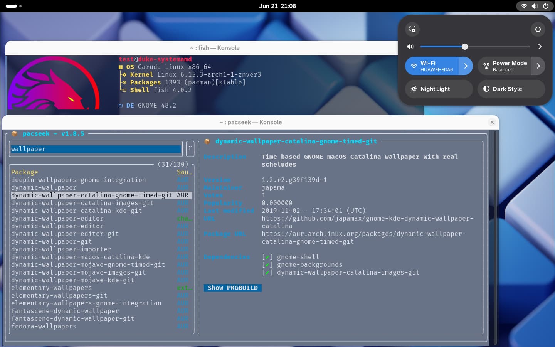The width and height of the screenshot is (555, 347).
Task: Take a screenshot from quick settings
Action: (412, 29)
